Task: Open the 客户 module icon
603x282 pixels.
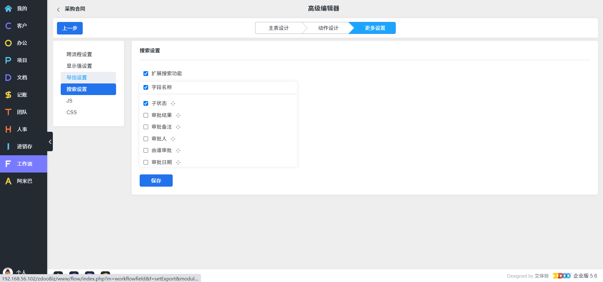Action: (x=8, y=26)
